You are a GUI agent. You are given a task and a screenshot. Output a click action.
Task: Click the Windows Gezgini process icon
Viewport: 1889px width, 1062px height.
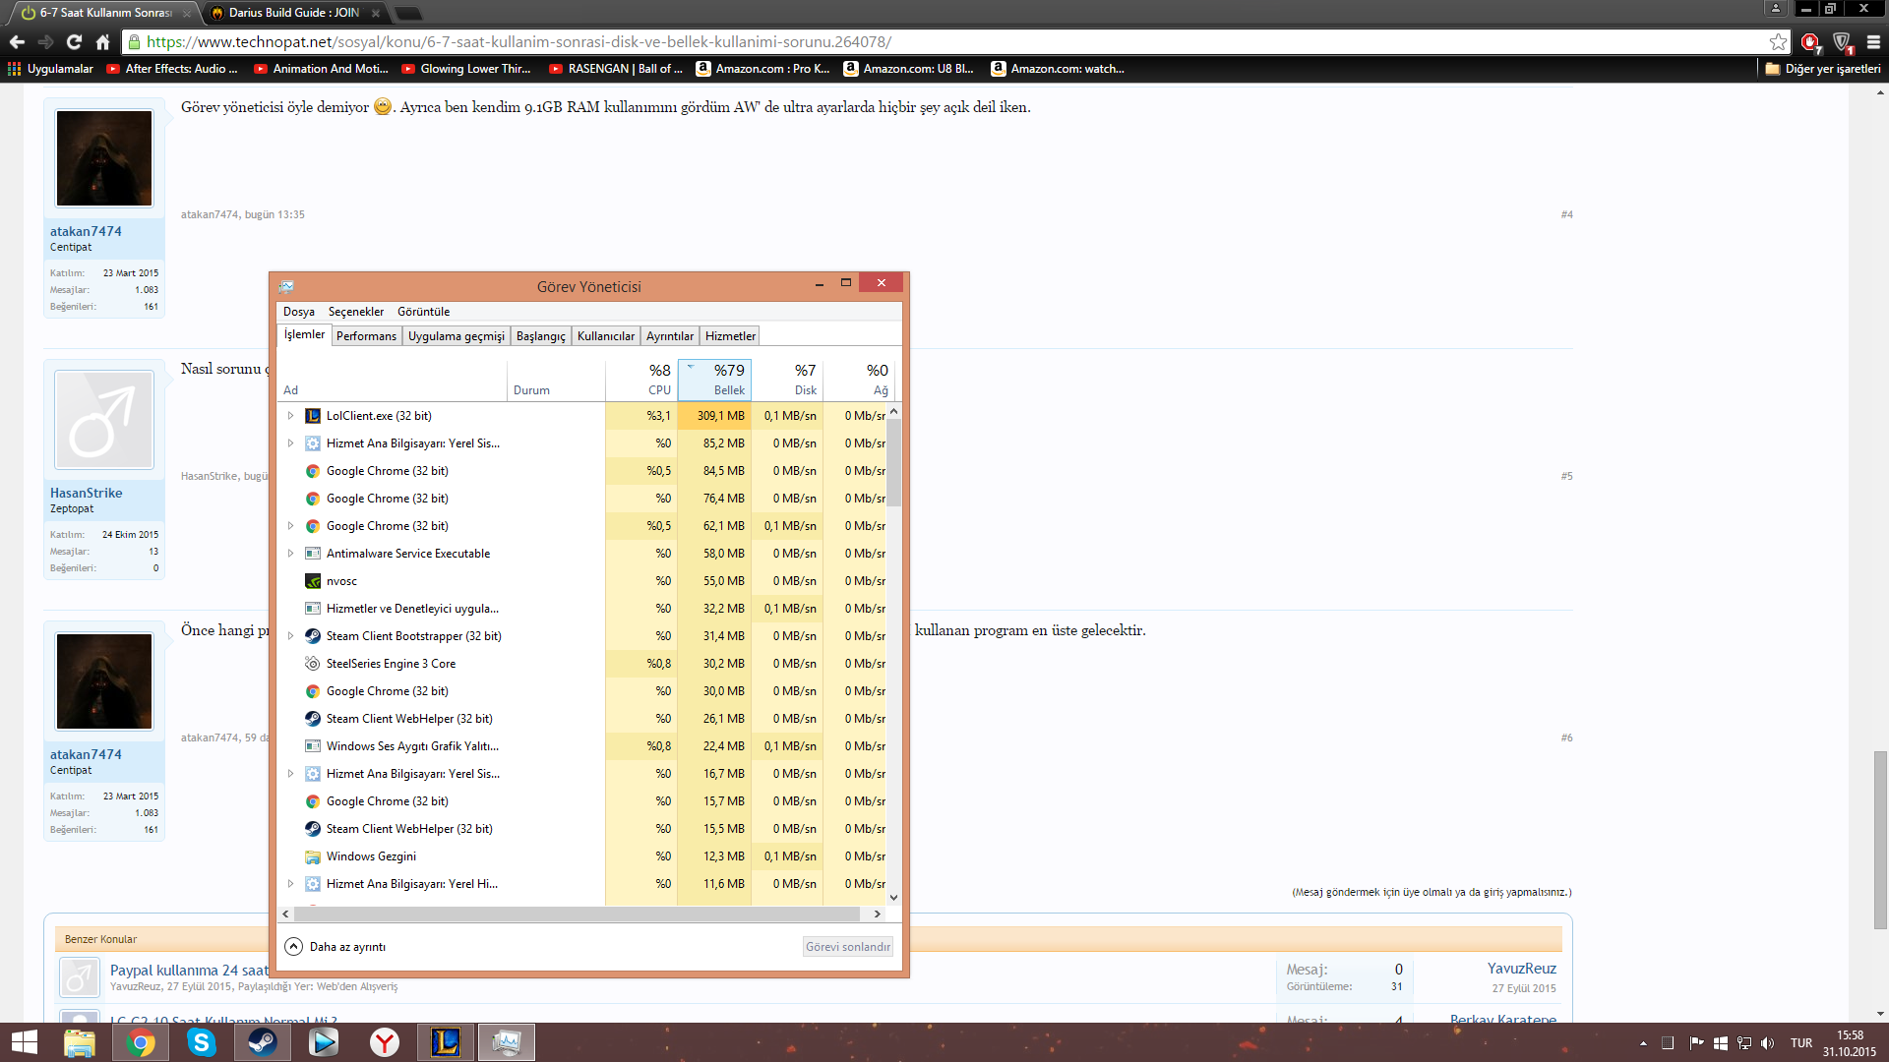313,856
